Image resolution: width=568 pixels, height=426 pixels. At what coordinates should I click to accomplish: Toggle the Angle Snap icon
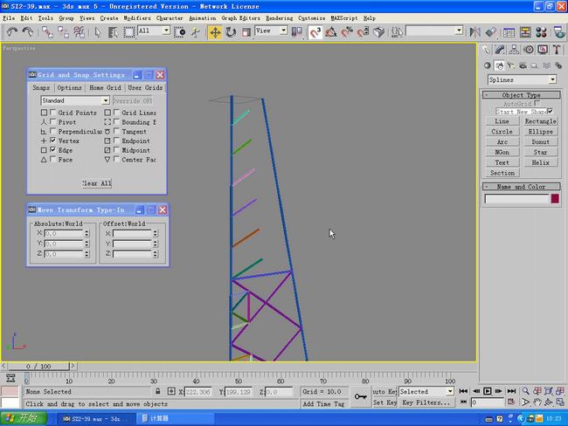[330, 32]
